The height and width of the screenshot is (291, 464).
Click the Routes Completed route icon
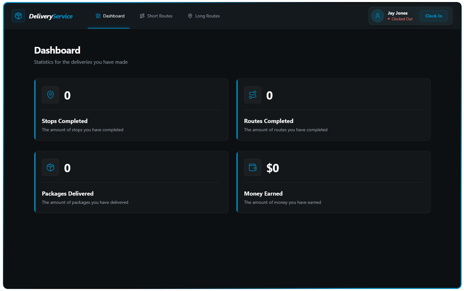tap(253, 95)
